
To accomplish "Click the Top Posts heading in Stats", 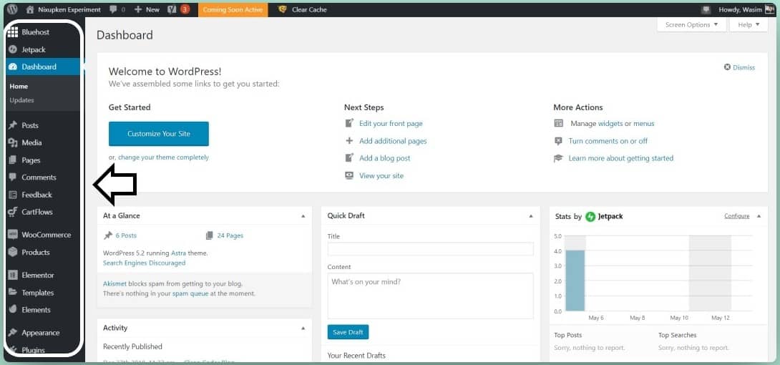I will click(x=568, y=335).
